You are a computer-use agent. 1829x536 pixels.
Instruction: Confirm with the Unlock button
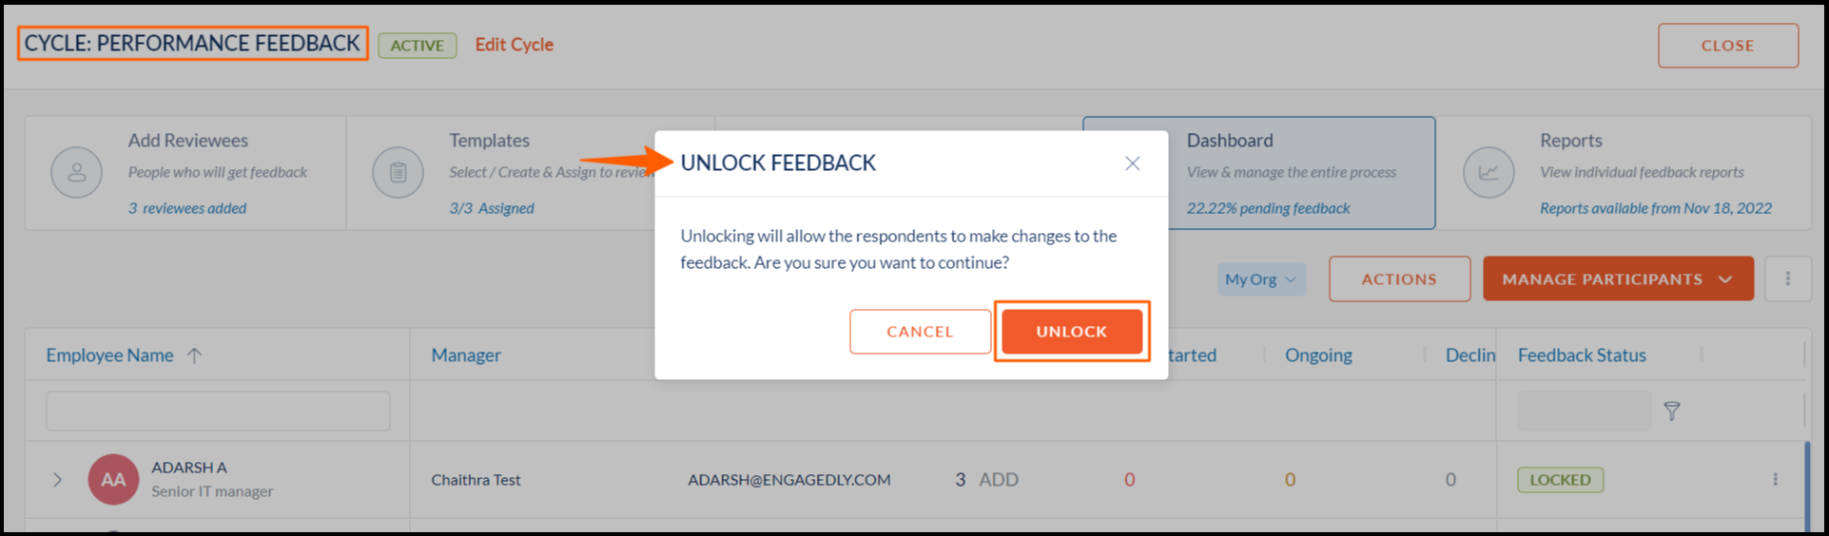pos(1072,332)
